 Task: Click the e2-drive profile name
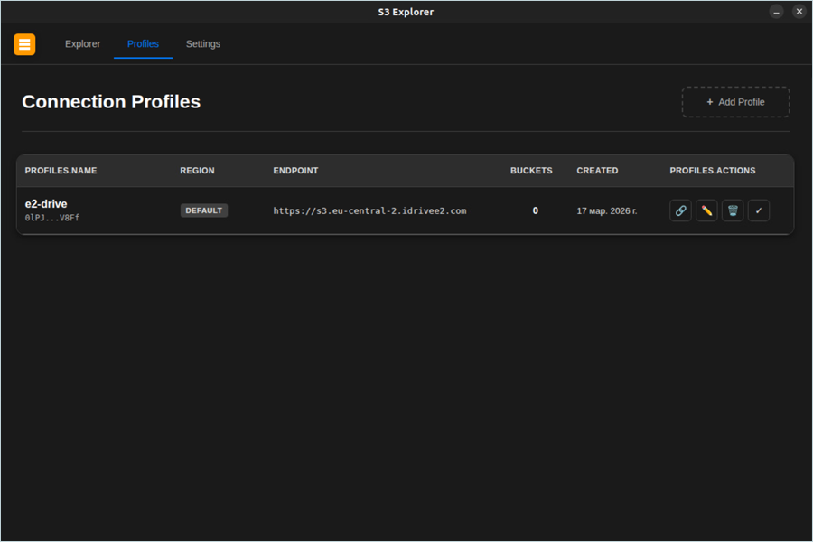(x=46, y=204)
